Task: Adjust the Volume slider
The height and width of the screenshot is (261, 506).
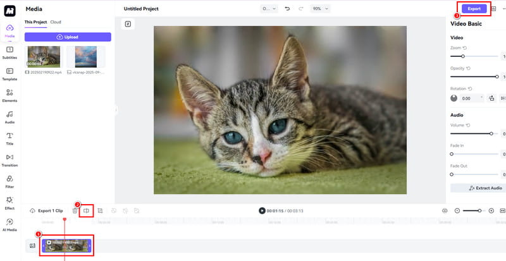Action: click(x=474, y=133)
